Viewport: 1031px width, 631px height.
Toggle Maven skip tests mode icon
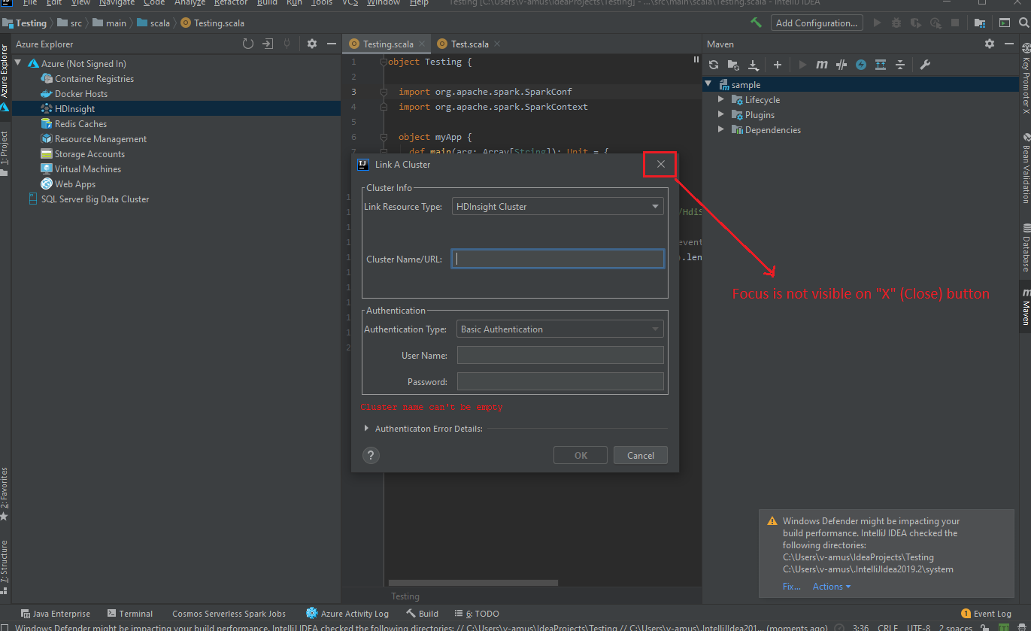pos(861,65)
